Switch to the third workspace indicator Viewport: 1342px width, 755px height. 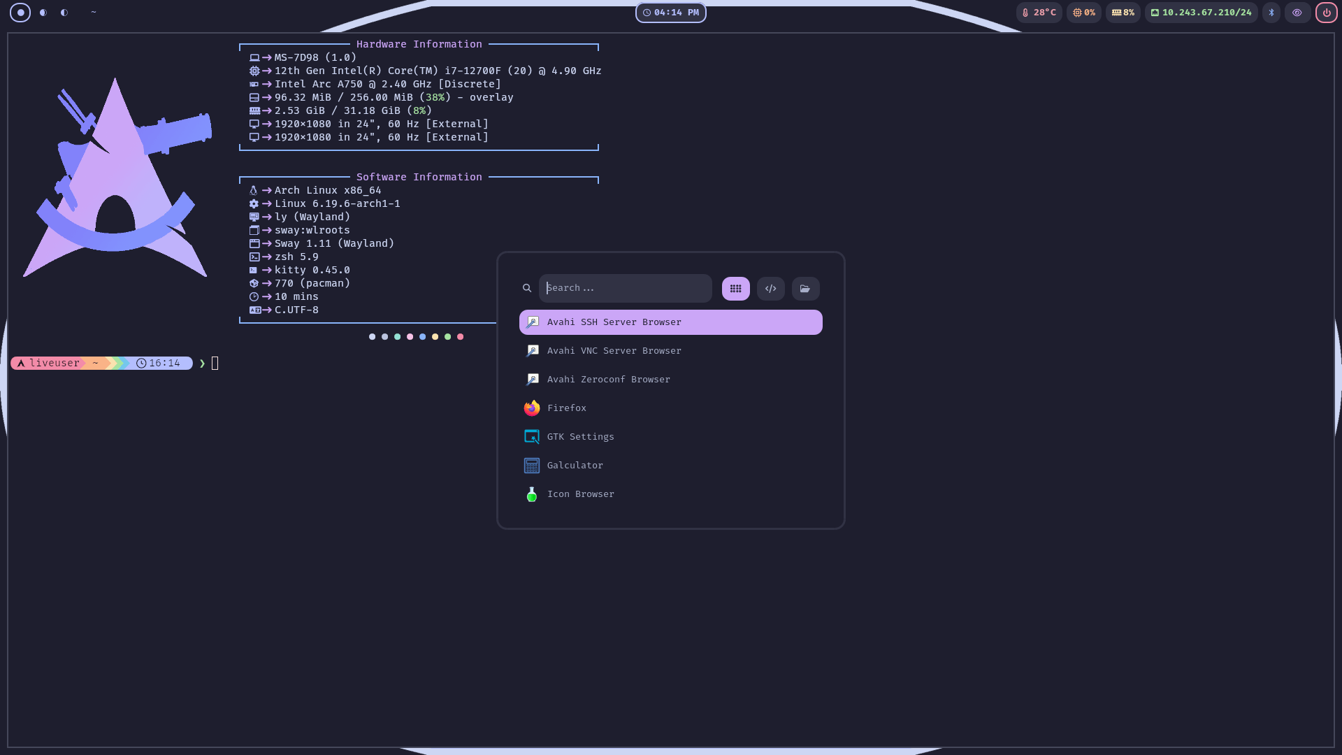tap(64, 13)
